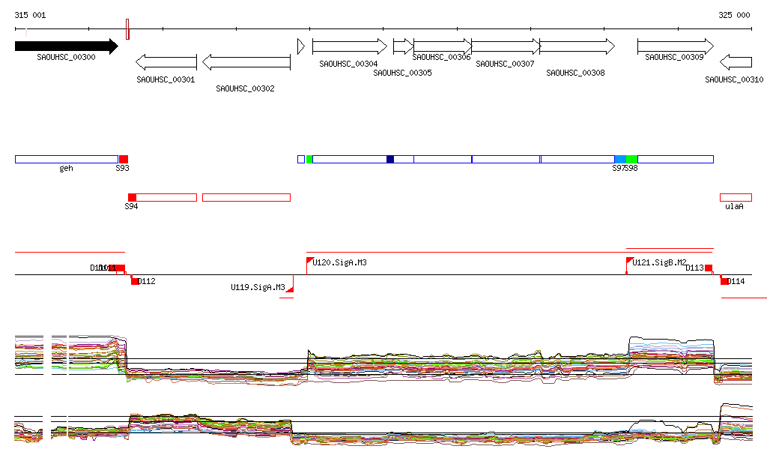Click the SAOUHSC_00307 label
Image resolution: width=767 pixels, height=458 pixels.
505,64
